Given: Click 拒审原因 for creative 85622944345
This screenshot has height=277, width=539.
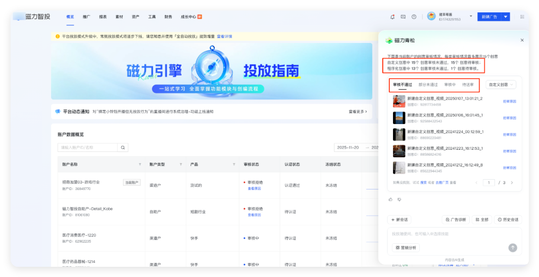Looking at the screenshot, I should (510, 167).
